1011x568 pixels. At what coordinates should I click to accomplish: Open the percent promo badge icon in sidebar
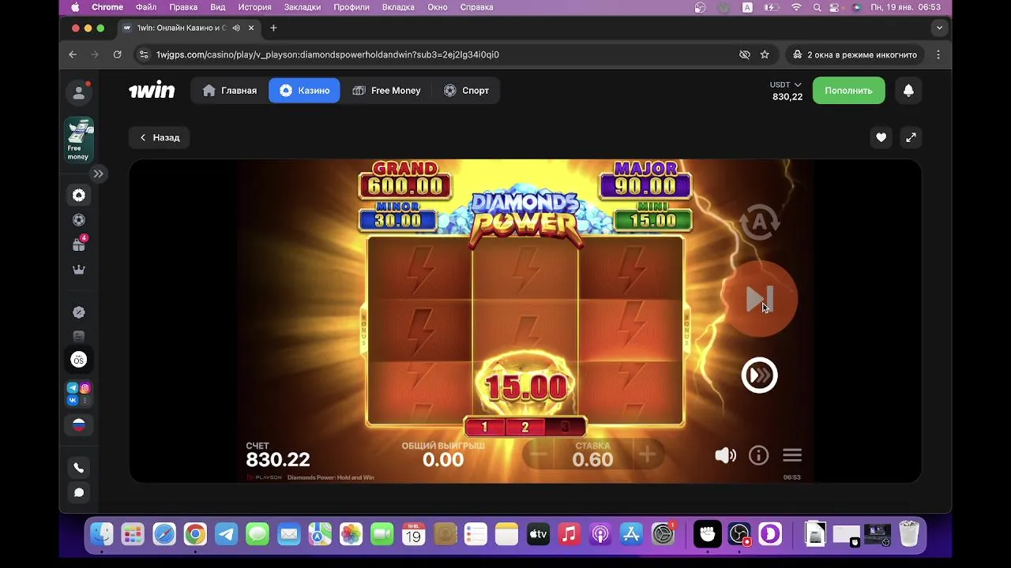tap(79, 312)
